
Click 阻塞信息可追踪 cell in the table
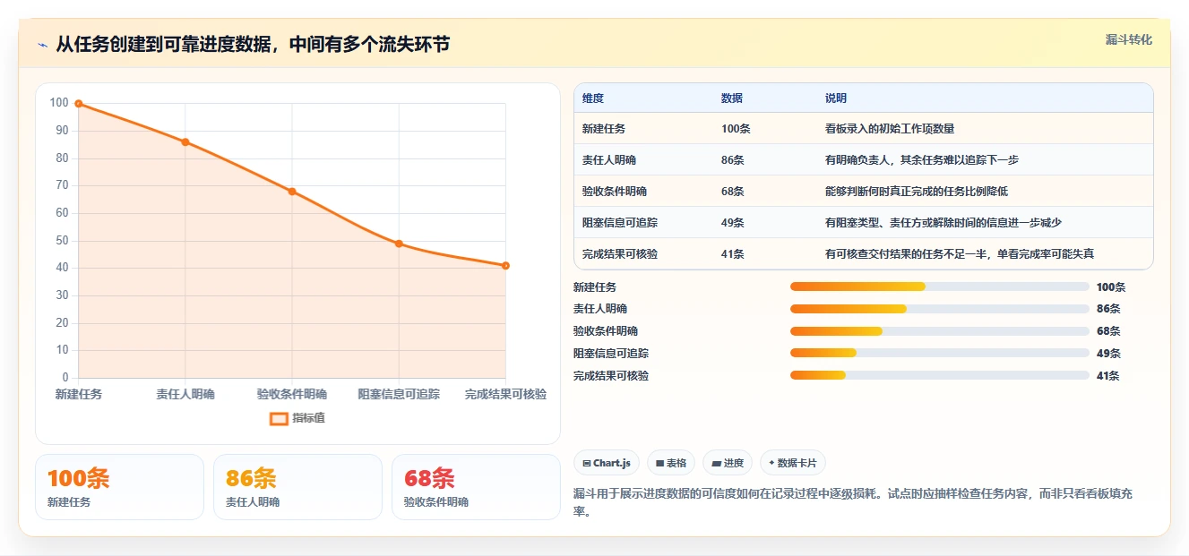point(620,223)
